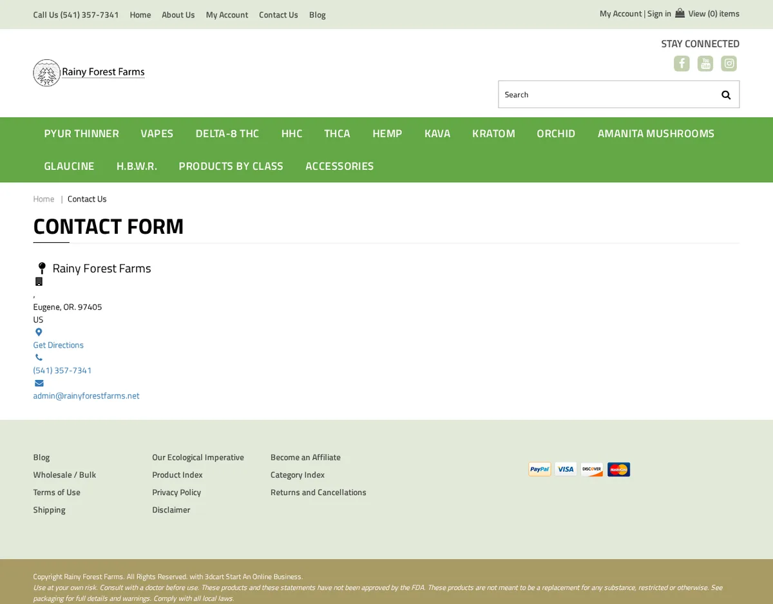Viewport: 773px width, 604px height.
Task: Click phone link under the handset icon
Action: tap(62, 370)
